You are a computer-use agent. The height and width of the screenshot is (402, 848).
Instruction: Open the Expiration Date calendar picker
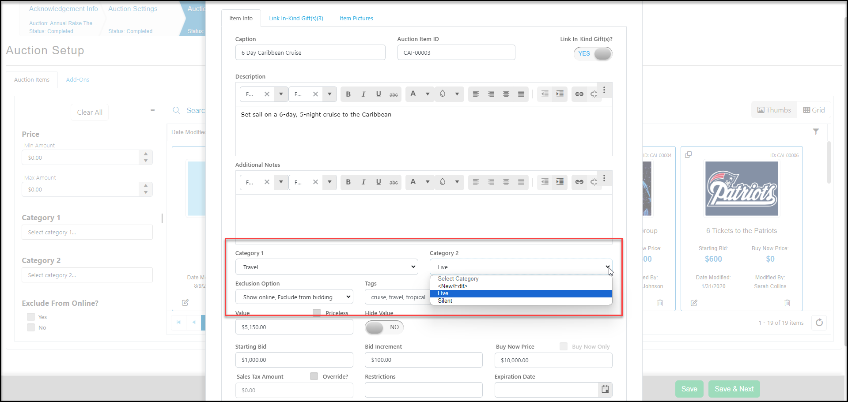coord(605,389)
